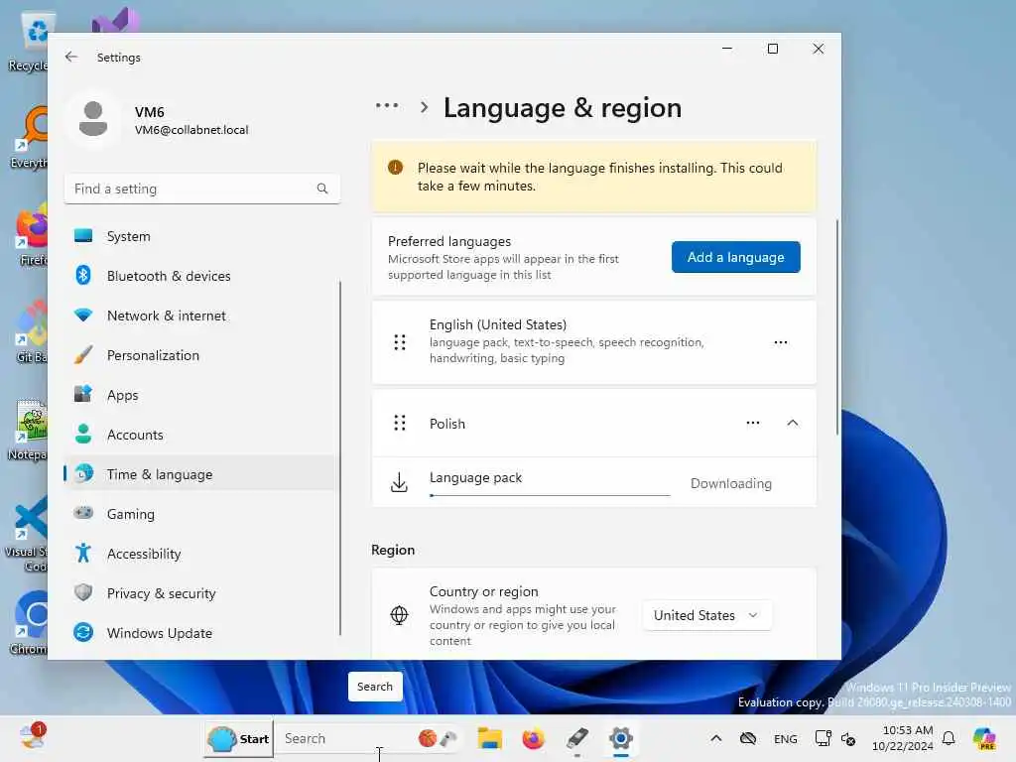
Task: Open the Accounts settings category
Action: (201, 435)
